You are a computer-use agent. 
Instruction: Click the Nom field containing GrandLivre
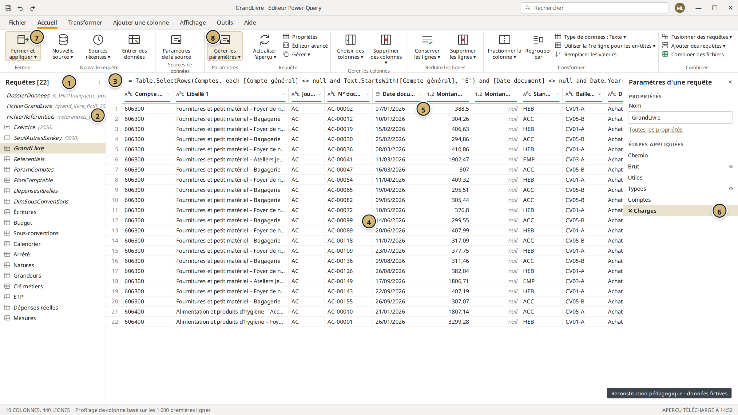(x=680, y=117)
